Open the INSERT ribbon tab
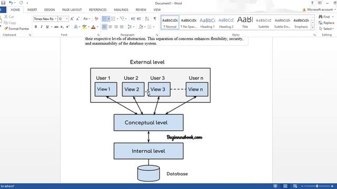The image size is (337, 189). coord(32,10)
